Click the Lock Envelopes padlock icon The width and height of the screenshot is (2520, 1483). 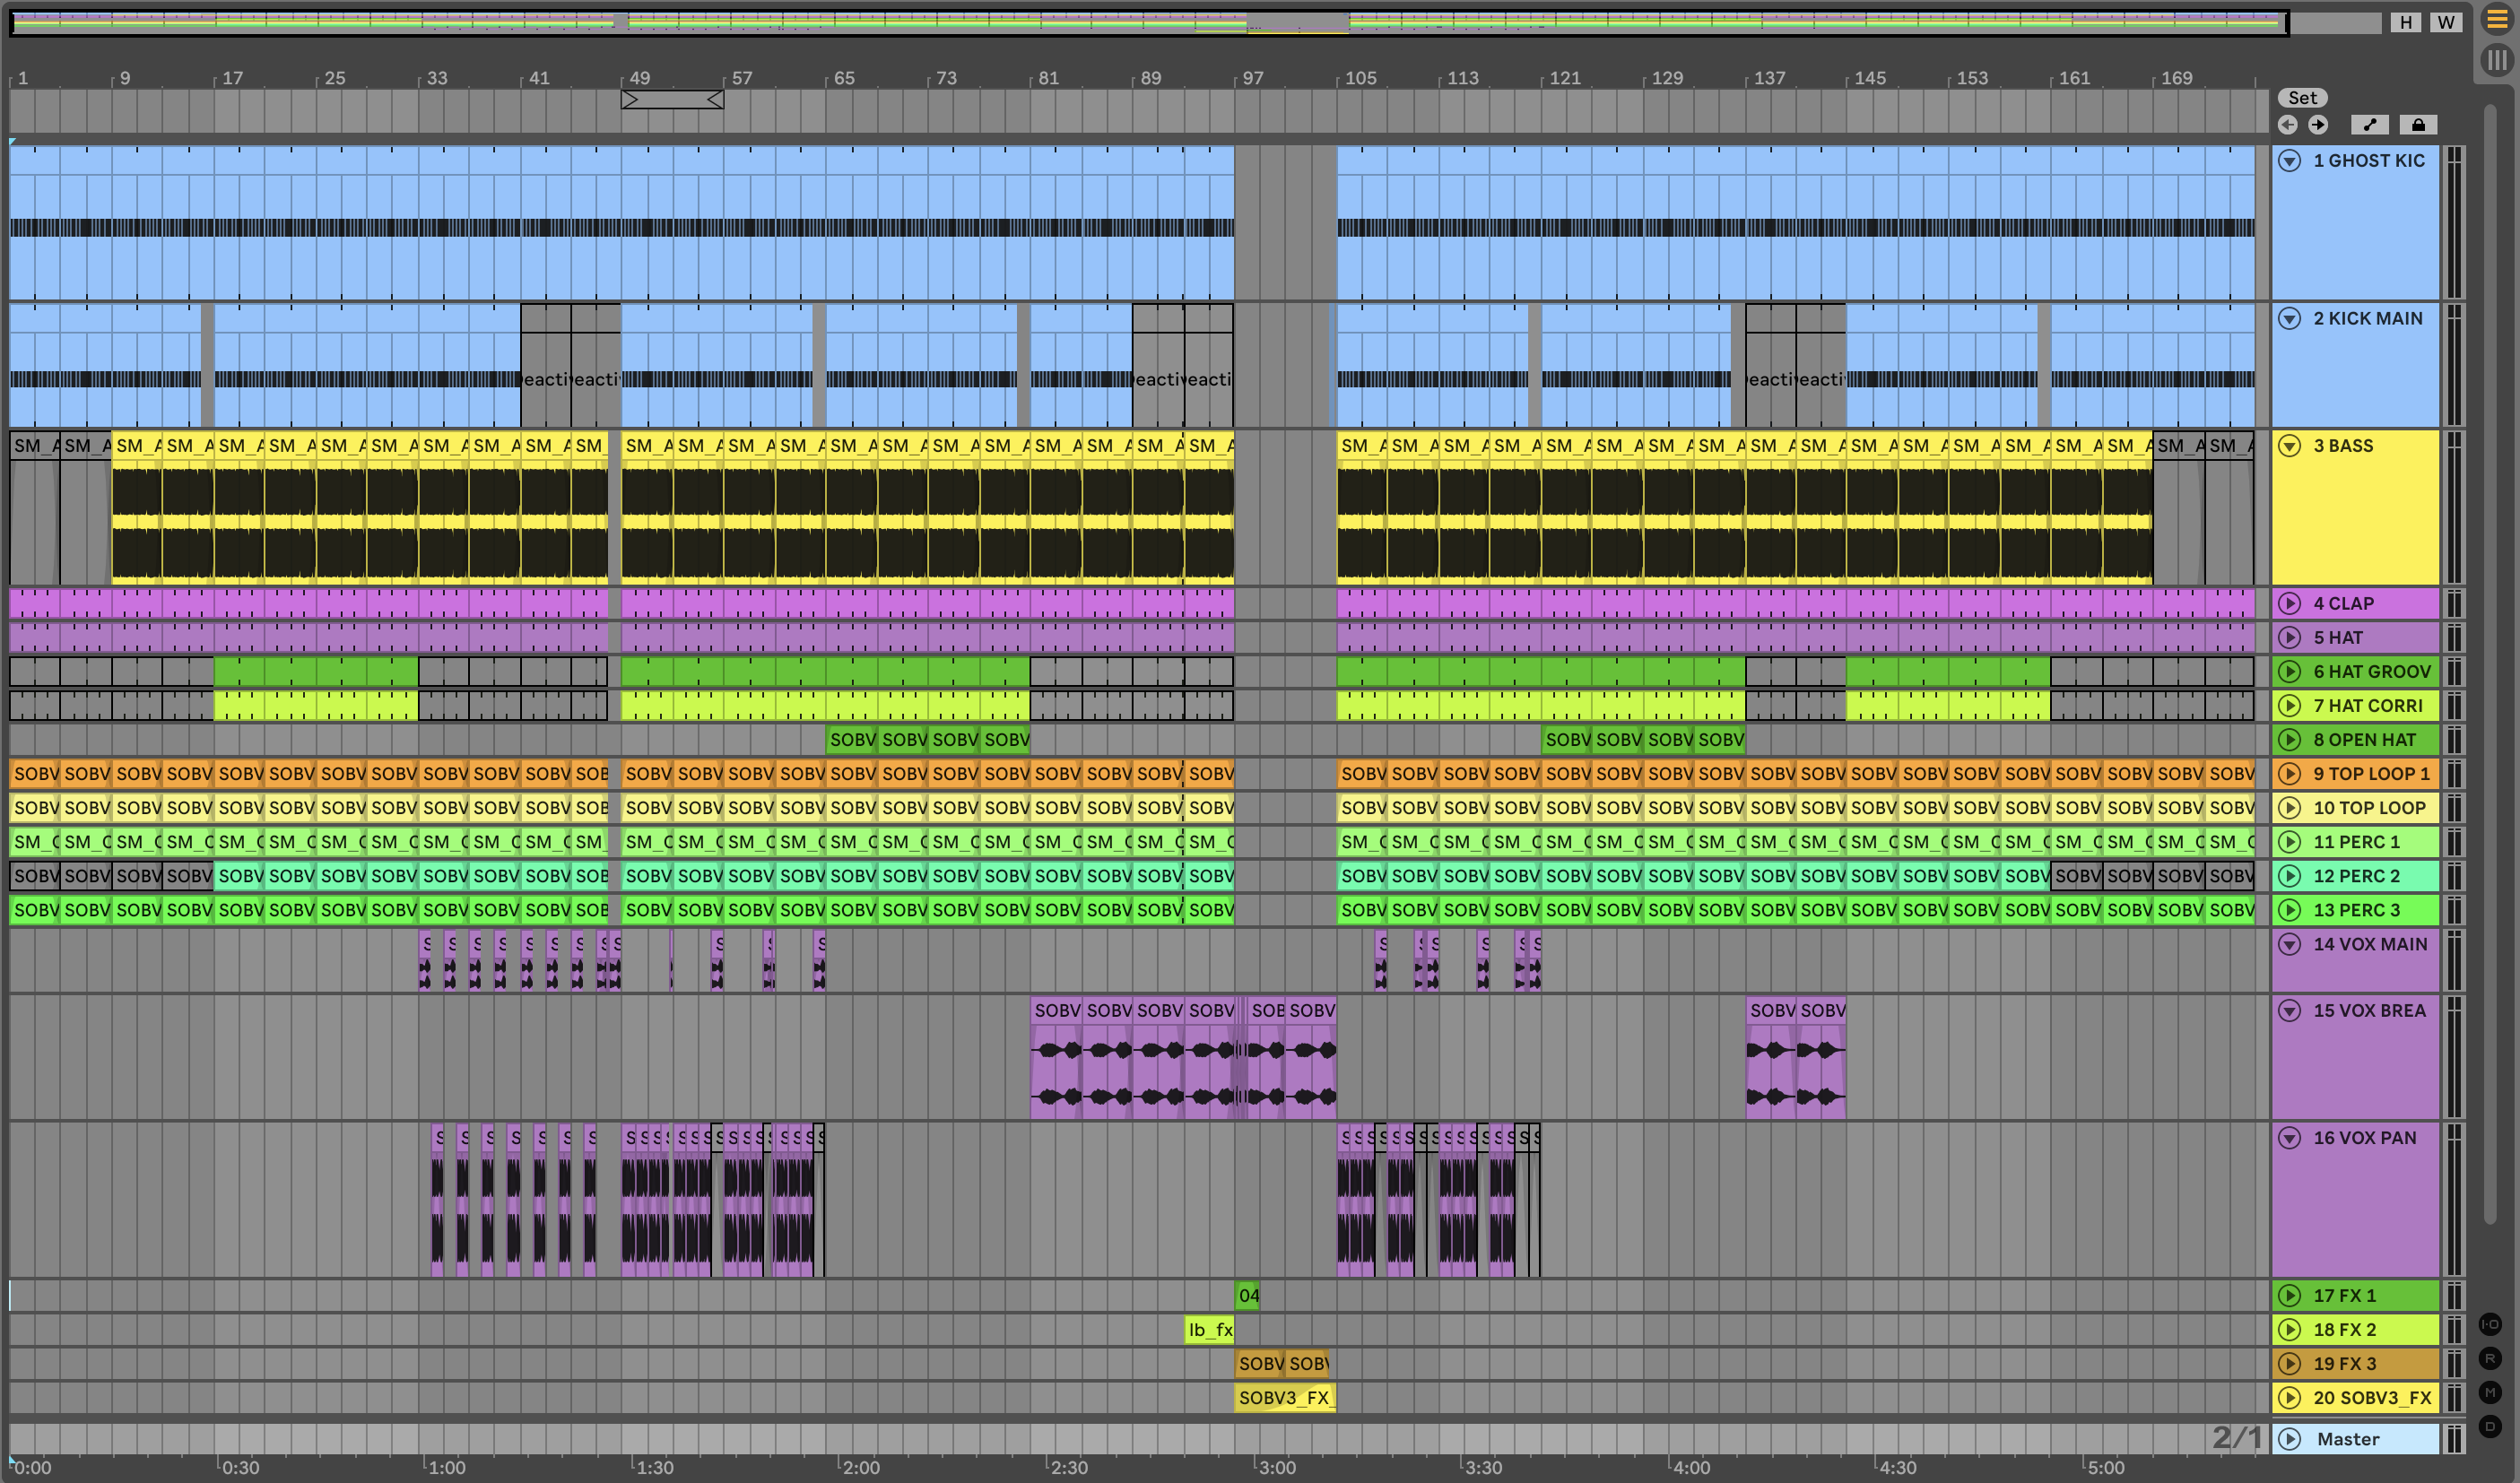(x=2418, y=125)
